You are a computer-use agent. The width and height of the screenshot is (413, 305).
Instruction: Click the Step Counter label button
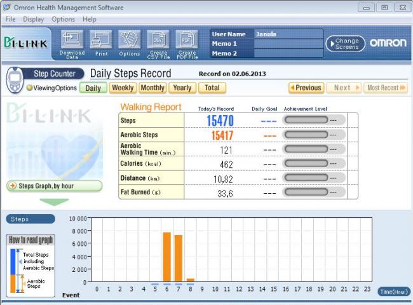(53, 74)
